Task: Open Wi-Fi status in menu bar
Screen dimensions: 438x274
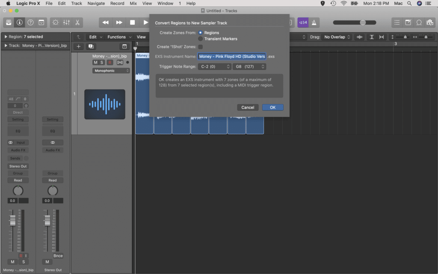Action: [344, 3]
